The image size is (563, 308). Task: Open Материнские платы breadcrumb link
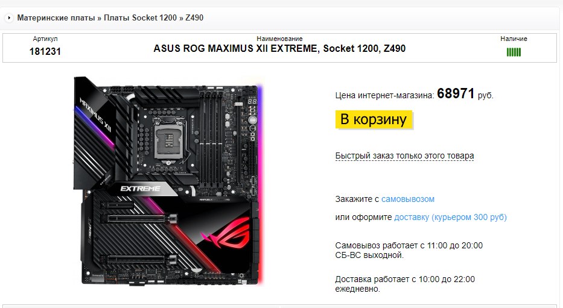pyautogui.click(x=56, y=17)
